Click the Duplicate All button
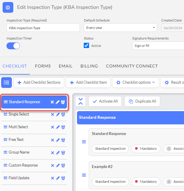This screenshot has height=191, width=184. (142, 101)
